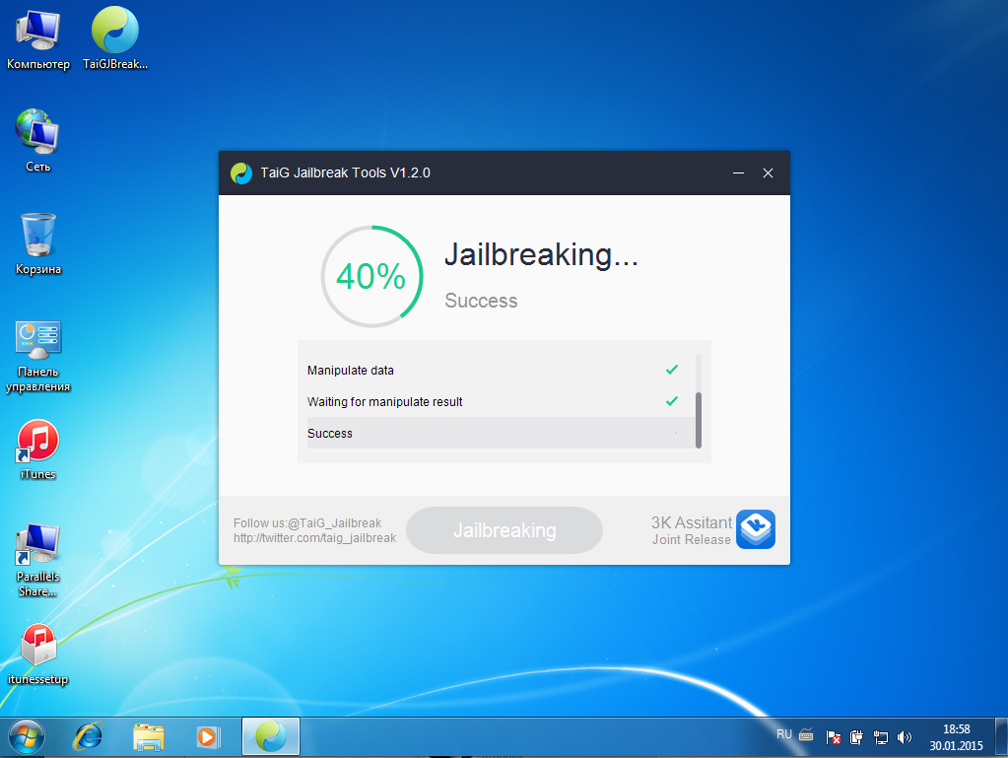Open Windows Explorer from the taskbar

pos(149,736)
